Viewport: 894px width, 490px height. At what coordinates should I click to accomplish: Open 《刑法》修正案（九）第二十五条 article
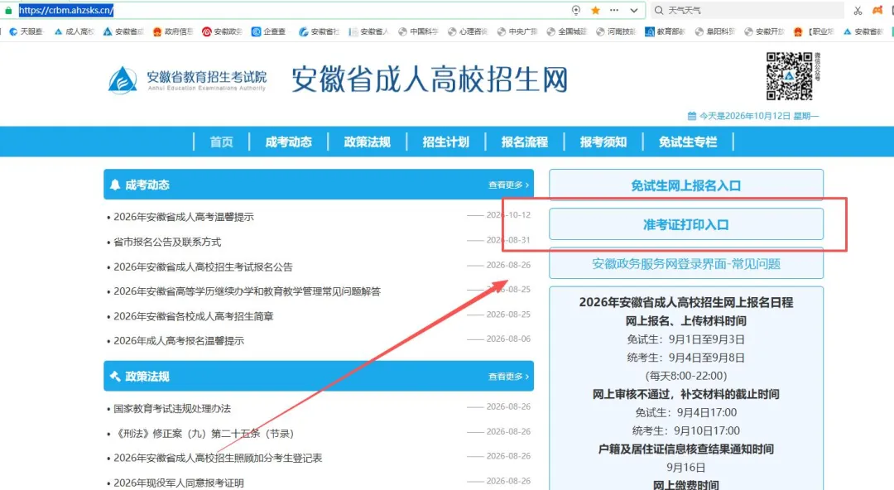point(204,434)
